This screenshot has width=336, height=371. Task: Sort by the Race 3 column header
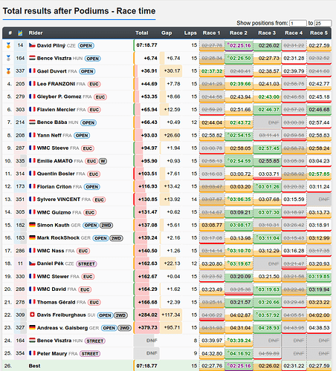[x=267, y=33]
